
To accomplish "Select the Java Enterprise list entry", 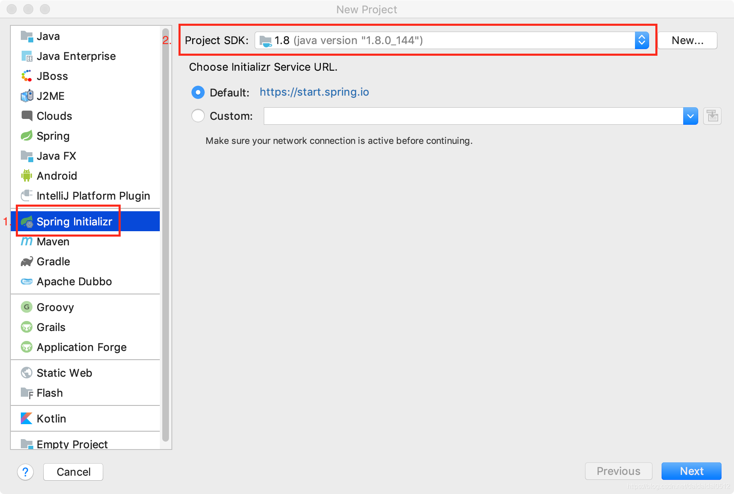I will click(x=85, y=56).
